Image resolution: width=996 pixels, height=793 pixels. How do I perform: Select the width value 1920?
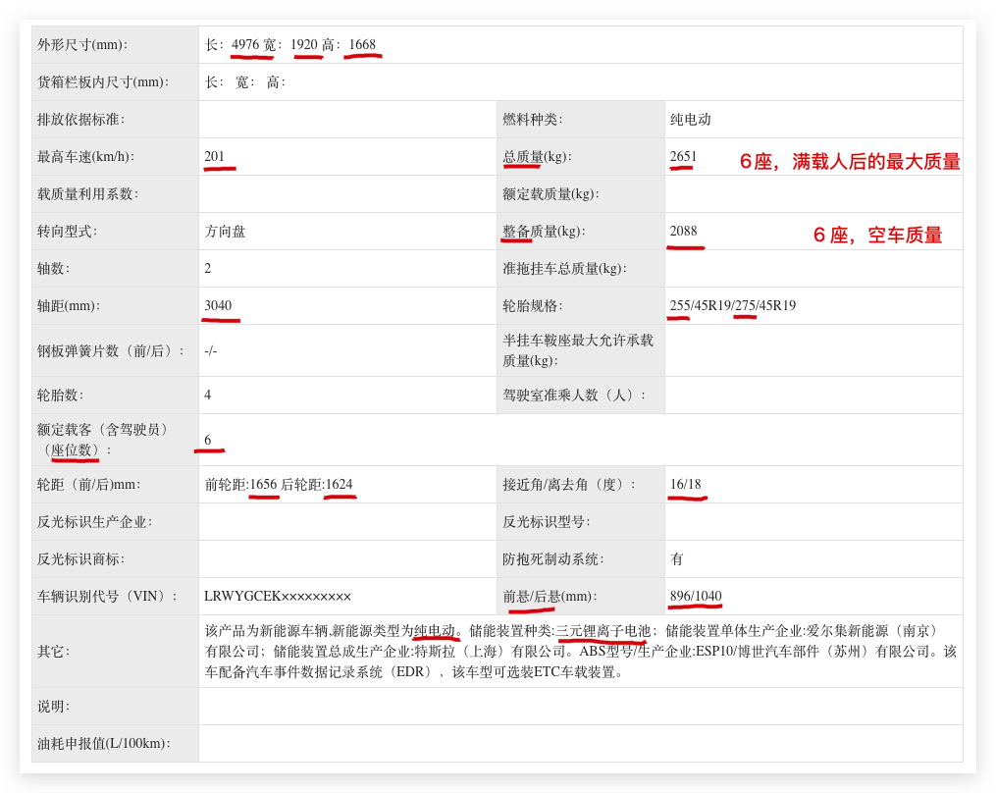tap(304, 44)
